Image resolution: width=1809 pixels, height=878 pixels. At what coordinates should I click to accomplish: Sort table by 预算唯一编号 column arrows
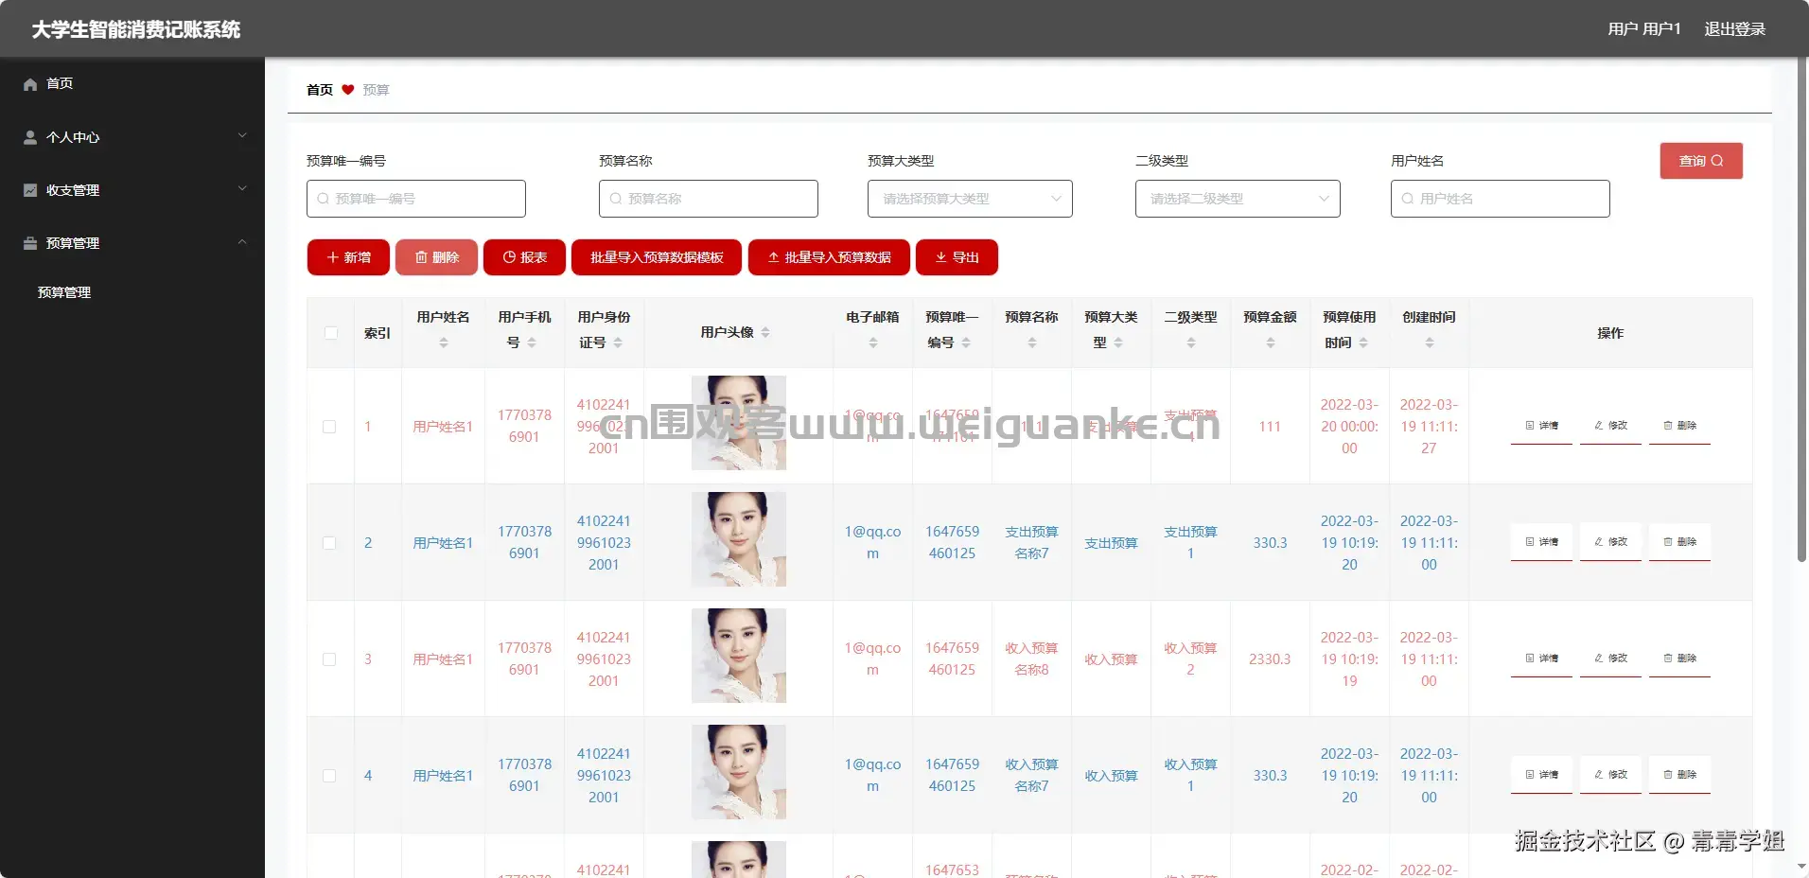966,342
